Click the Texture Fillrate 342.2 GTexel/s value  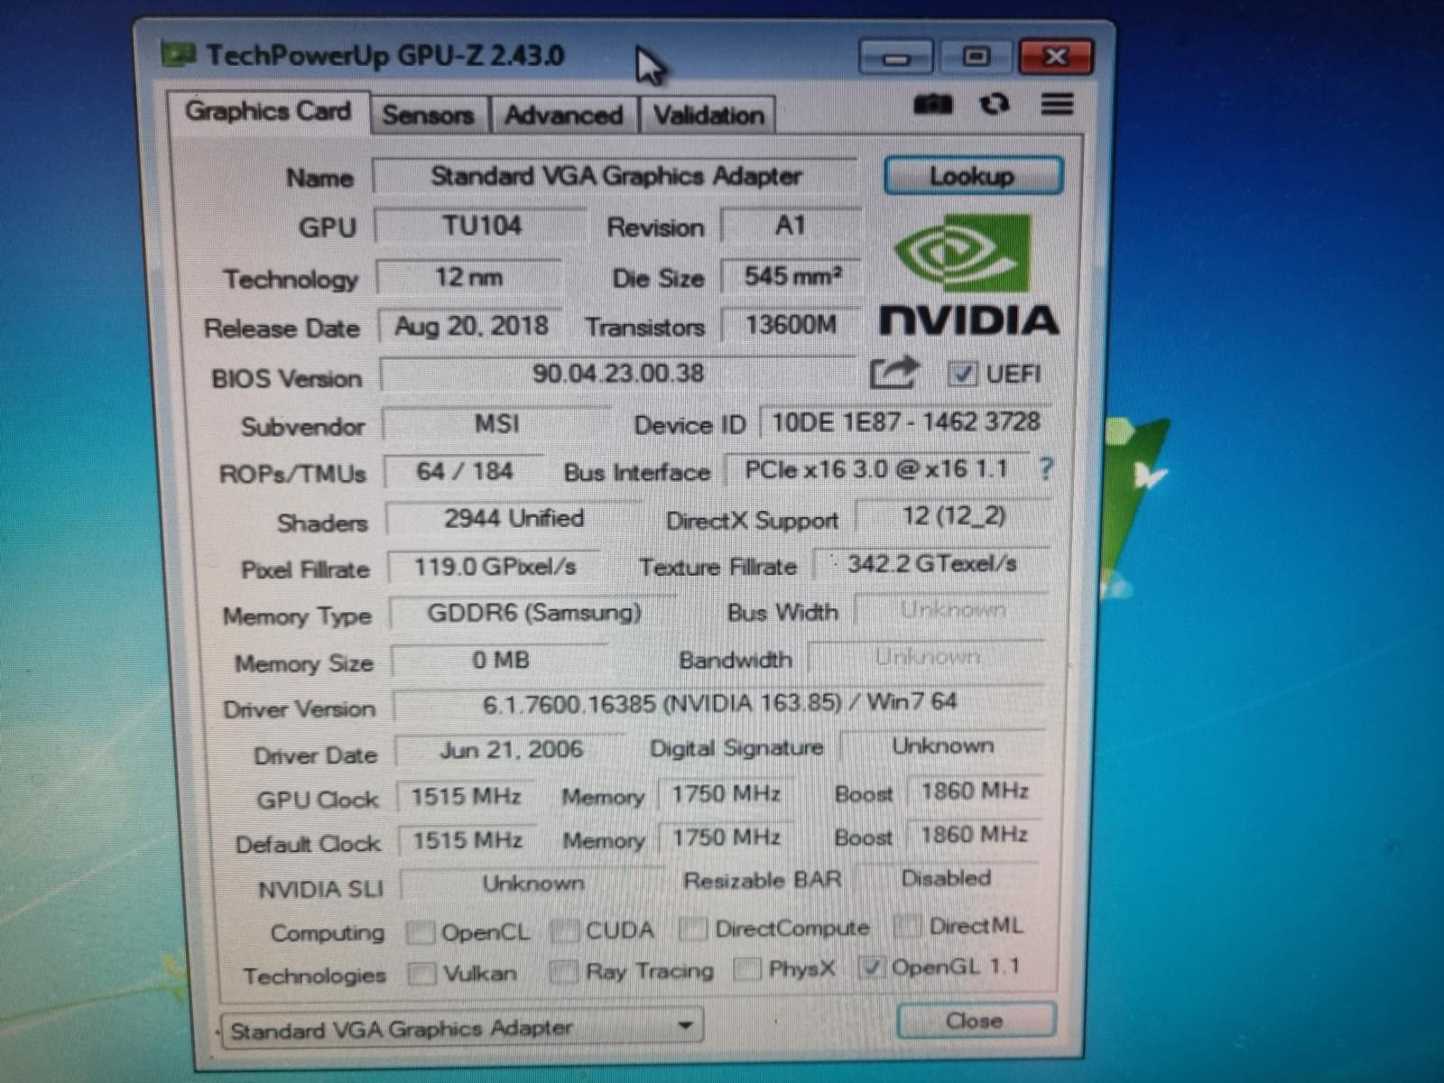(x=932, y=564)
